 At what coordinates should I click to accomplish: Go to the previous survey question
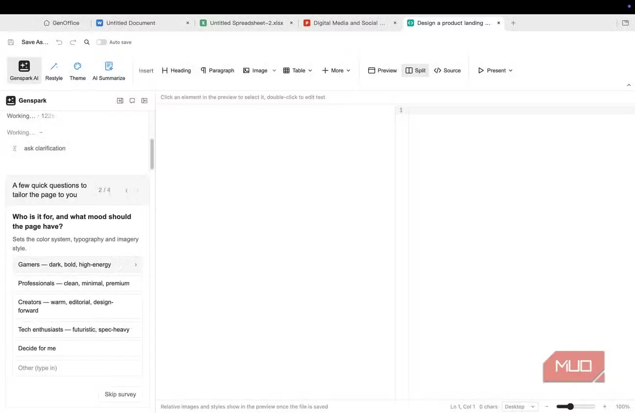tap(127, 190)
